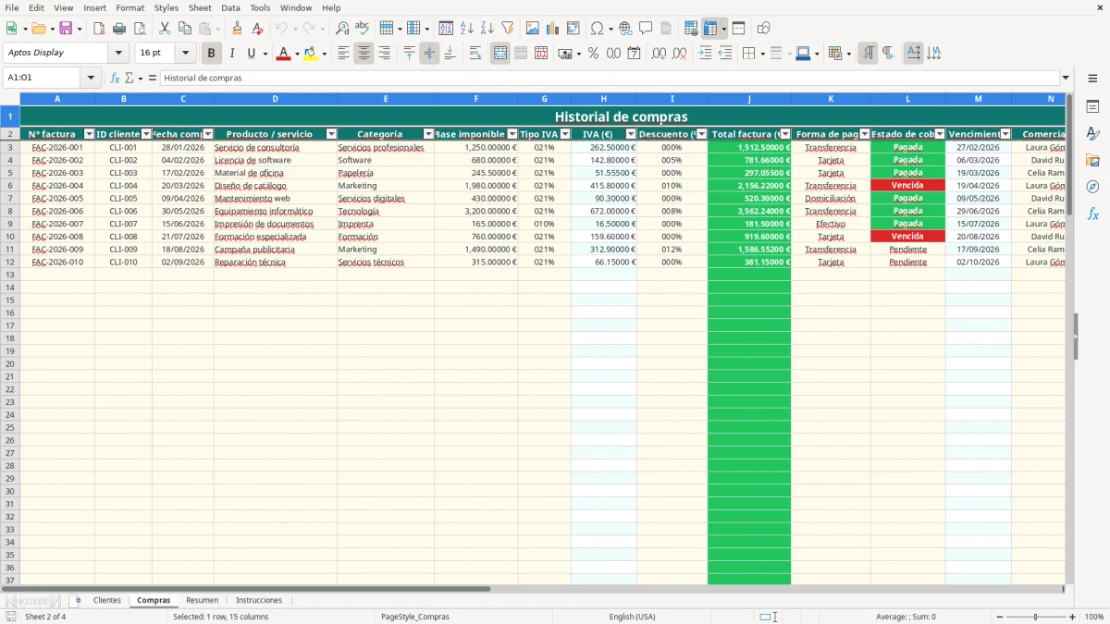Open the Borders dropdown arrow
Image resolution: width=1110 pixels, height=624 pixels.
(762, 54)
